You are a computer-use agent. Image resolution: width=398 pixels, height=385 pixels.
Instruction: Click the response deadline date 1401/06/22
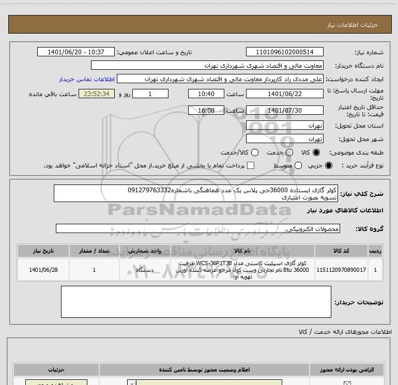284,94
